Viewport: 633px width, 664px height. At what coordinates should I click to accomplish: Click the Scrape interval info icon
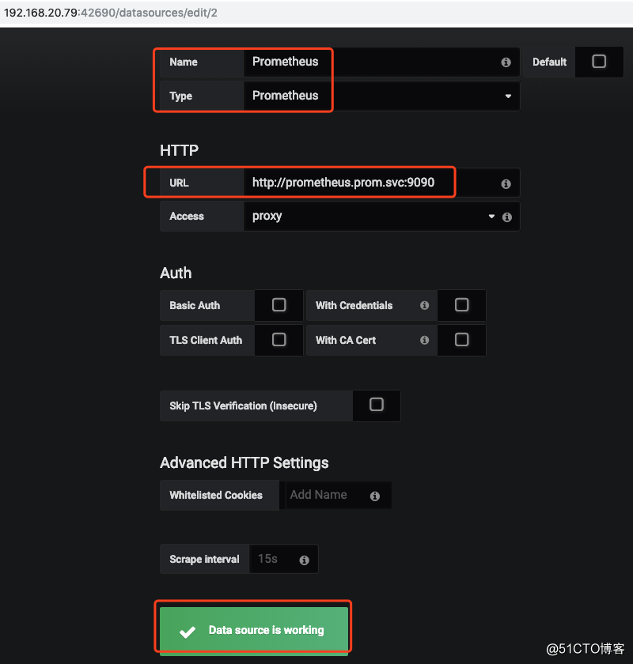(304, 560)
